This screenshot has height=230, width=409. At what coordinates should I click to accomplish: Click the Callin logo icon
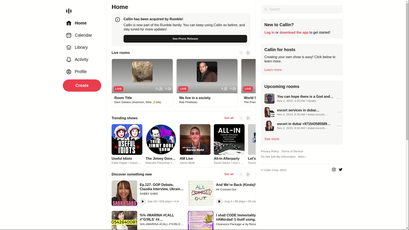pos(69,11)
